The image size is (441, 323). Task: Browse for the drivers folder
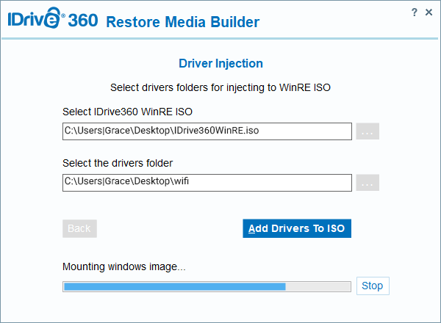point(367,184)
